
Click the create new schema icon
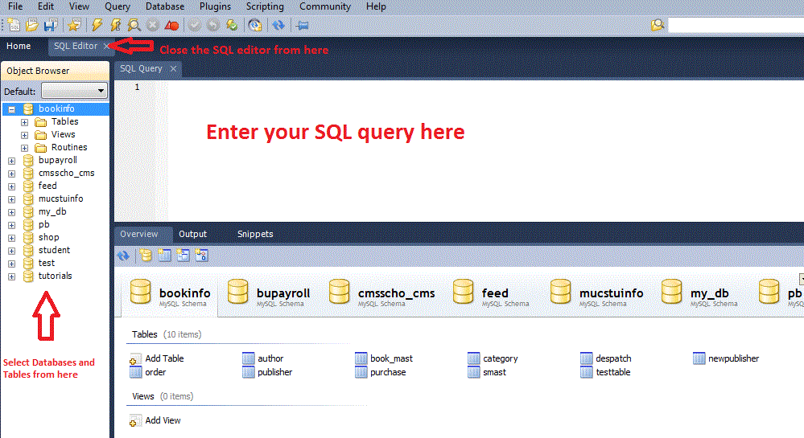[x=146, y=255]
